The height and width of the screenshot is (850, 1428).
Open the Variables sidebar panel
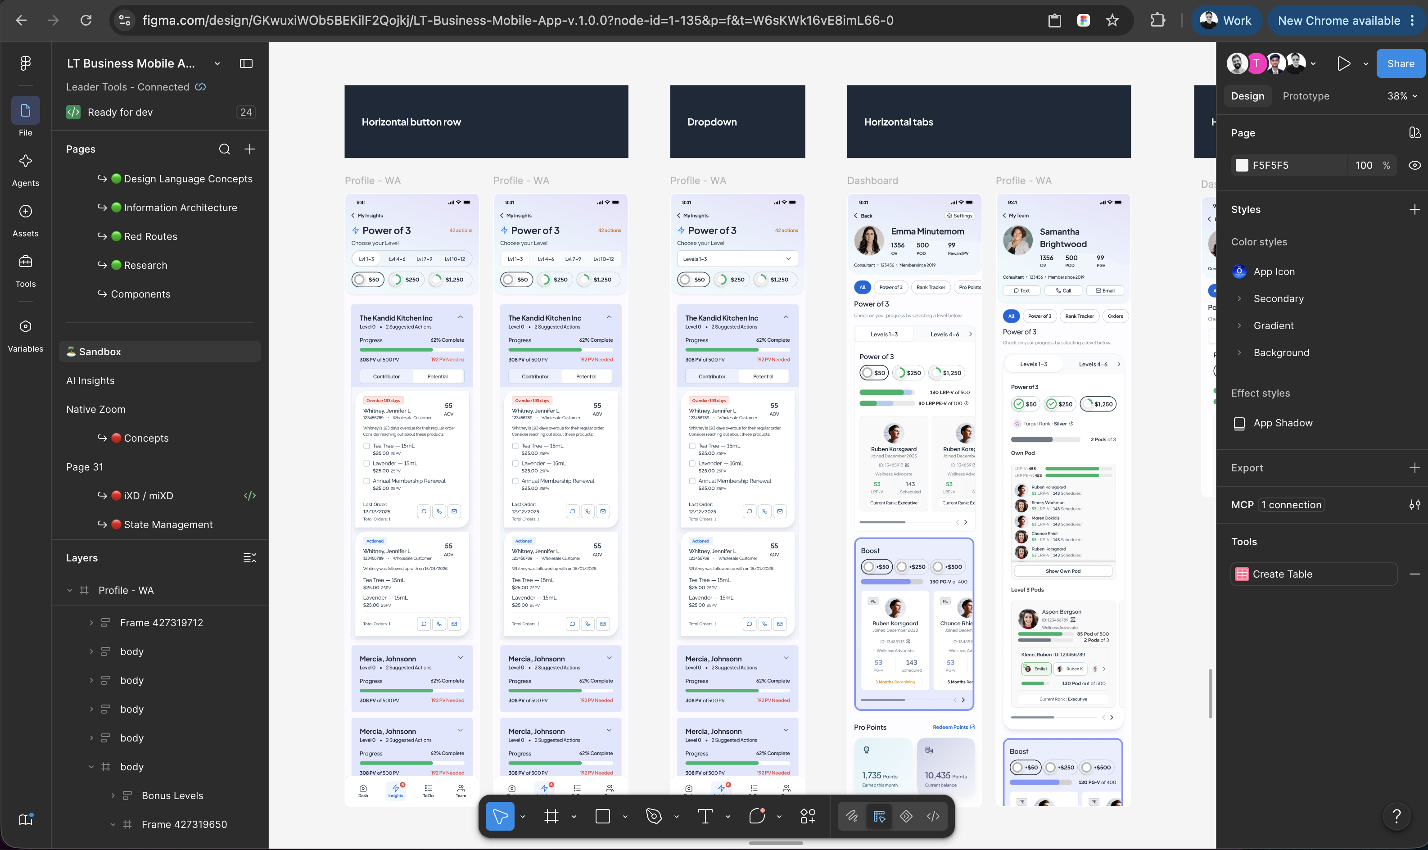pyautogui.click(x=25, y=336)
